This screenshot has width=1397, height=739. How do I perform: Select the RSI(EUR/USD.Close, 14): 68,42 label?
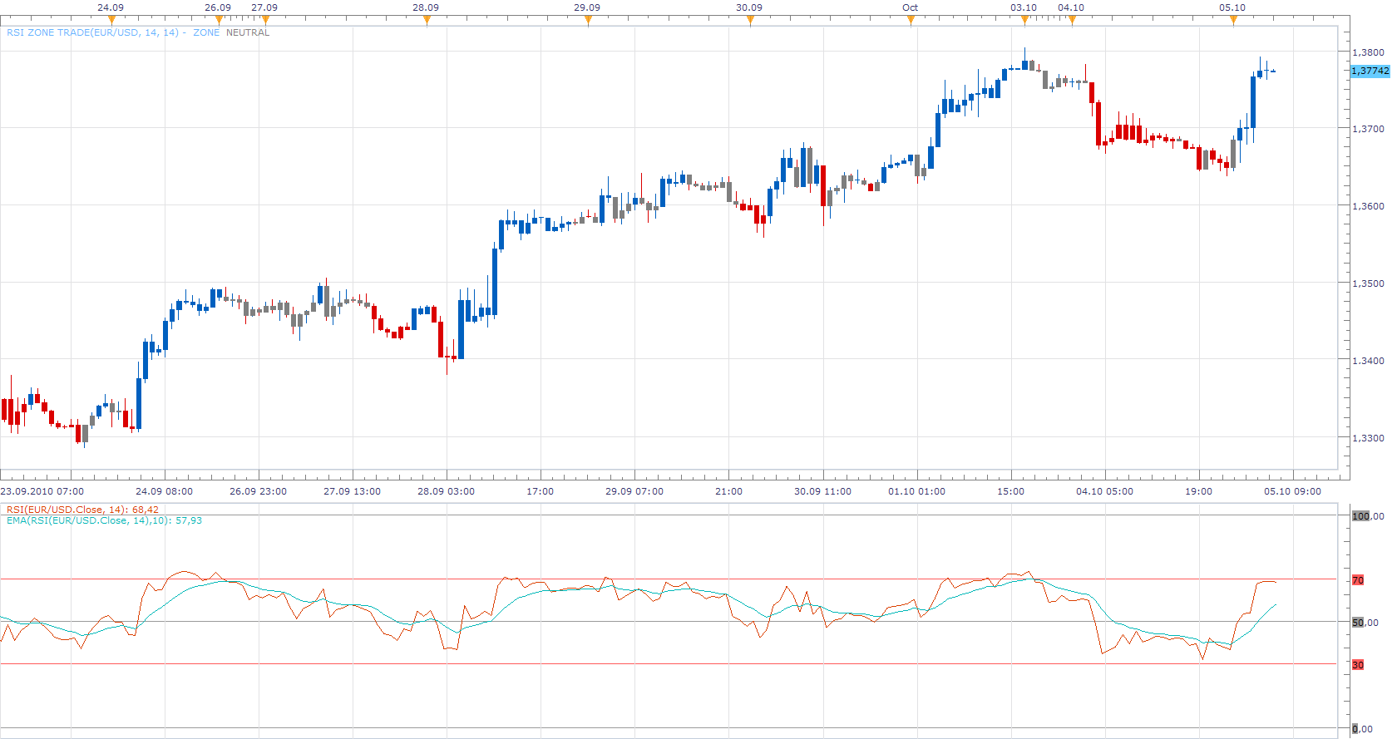point(82,510)
